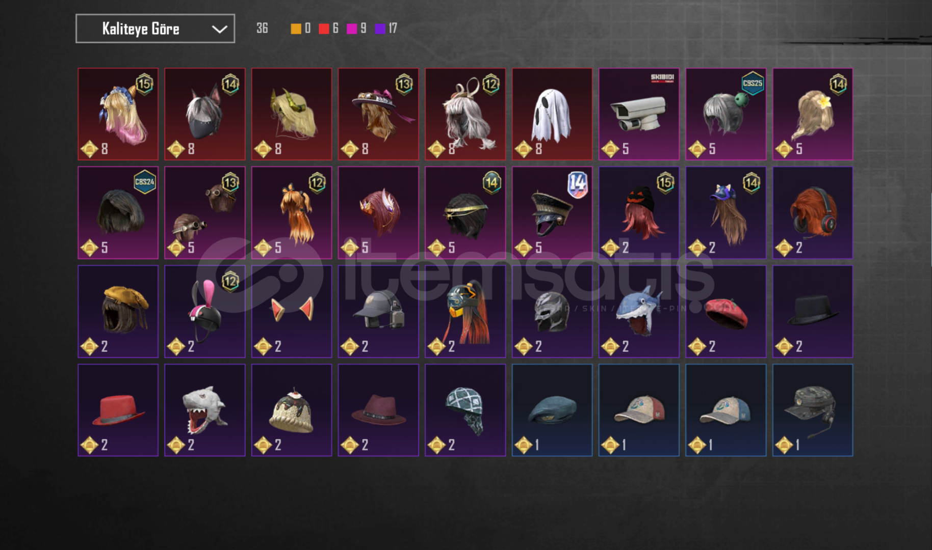This screenshot has height=550, width=932.
Task: Select the C9S25 grey hair item
Action: pyautogui.click(x=726, y=114)
